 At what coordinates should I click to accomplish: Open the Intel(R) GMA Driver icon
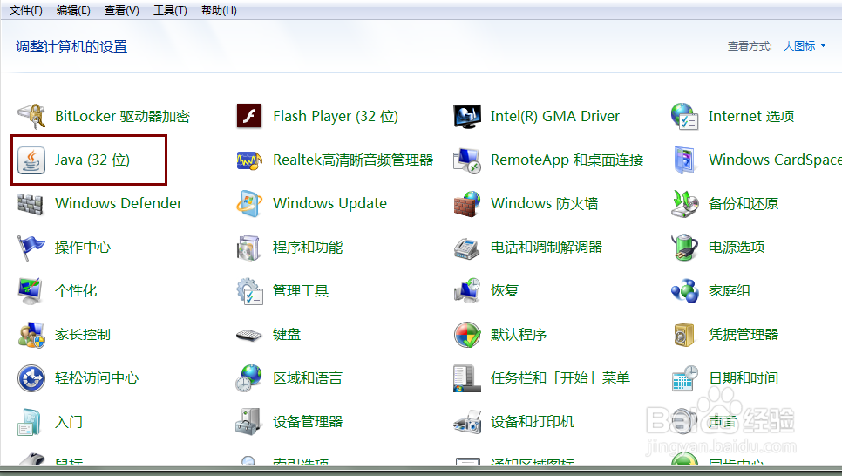pyautogui.click(x=467, y=116)
